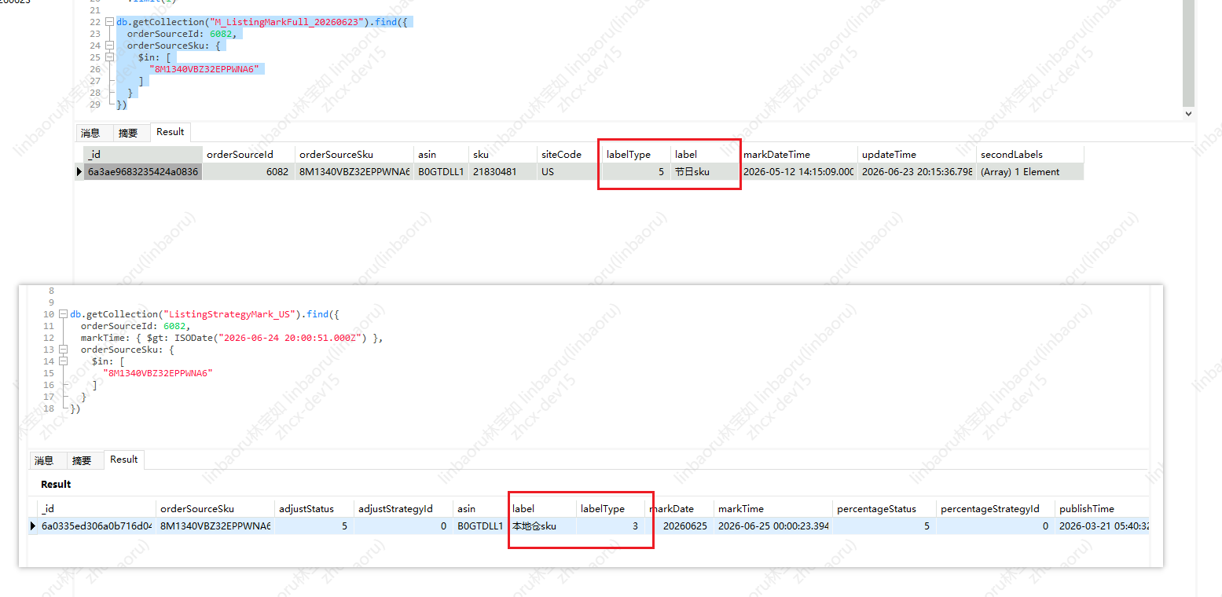Select the publishTime cell 2026-03-21 05:40
The width and height of the screenshot is (1222, 597).
tap(1102, 526)
